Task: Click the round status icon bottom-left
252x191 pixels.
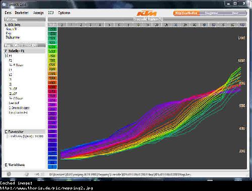Action: coord(9,174)
